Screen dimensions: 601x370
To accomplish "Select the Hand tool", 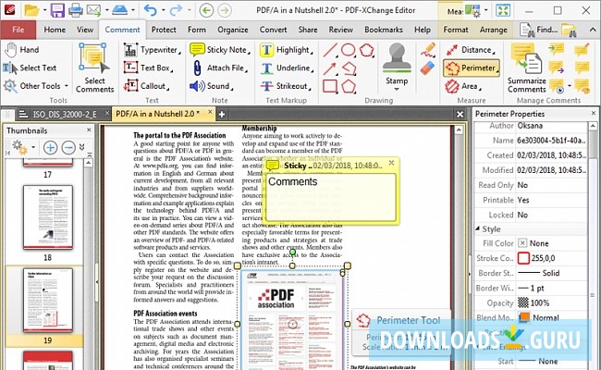I will tap(22, 49).
